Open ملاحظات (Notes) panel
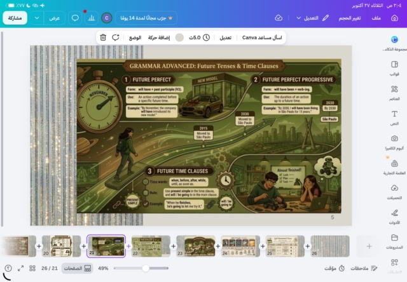407x282 pixels. 364,268
